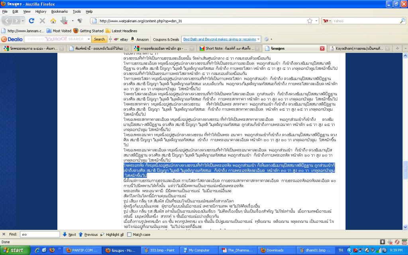This screenshot has width=408, height=255.
Task: Open the History menu
Action: tap(41, 12)
